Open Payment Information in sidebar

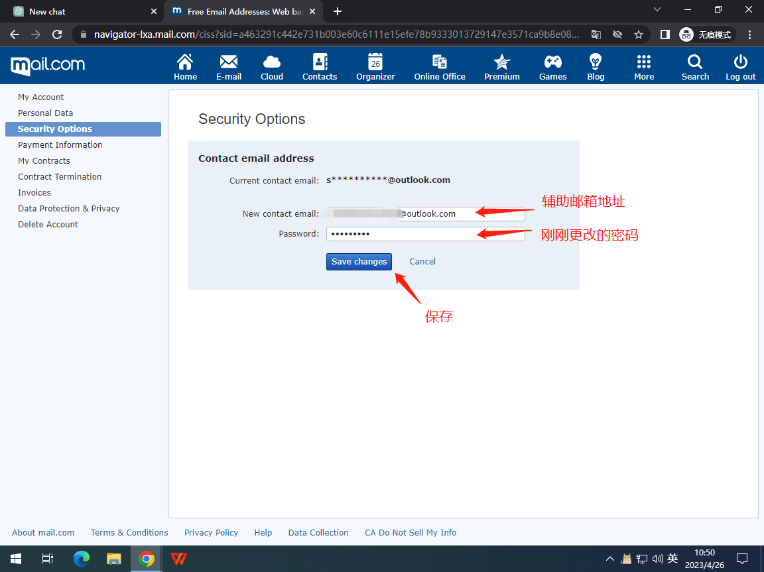coord(60,145)
